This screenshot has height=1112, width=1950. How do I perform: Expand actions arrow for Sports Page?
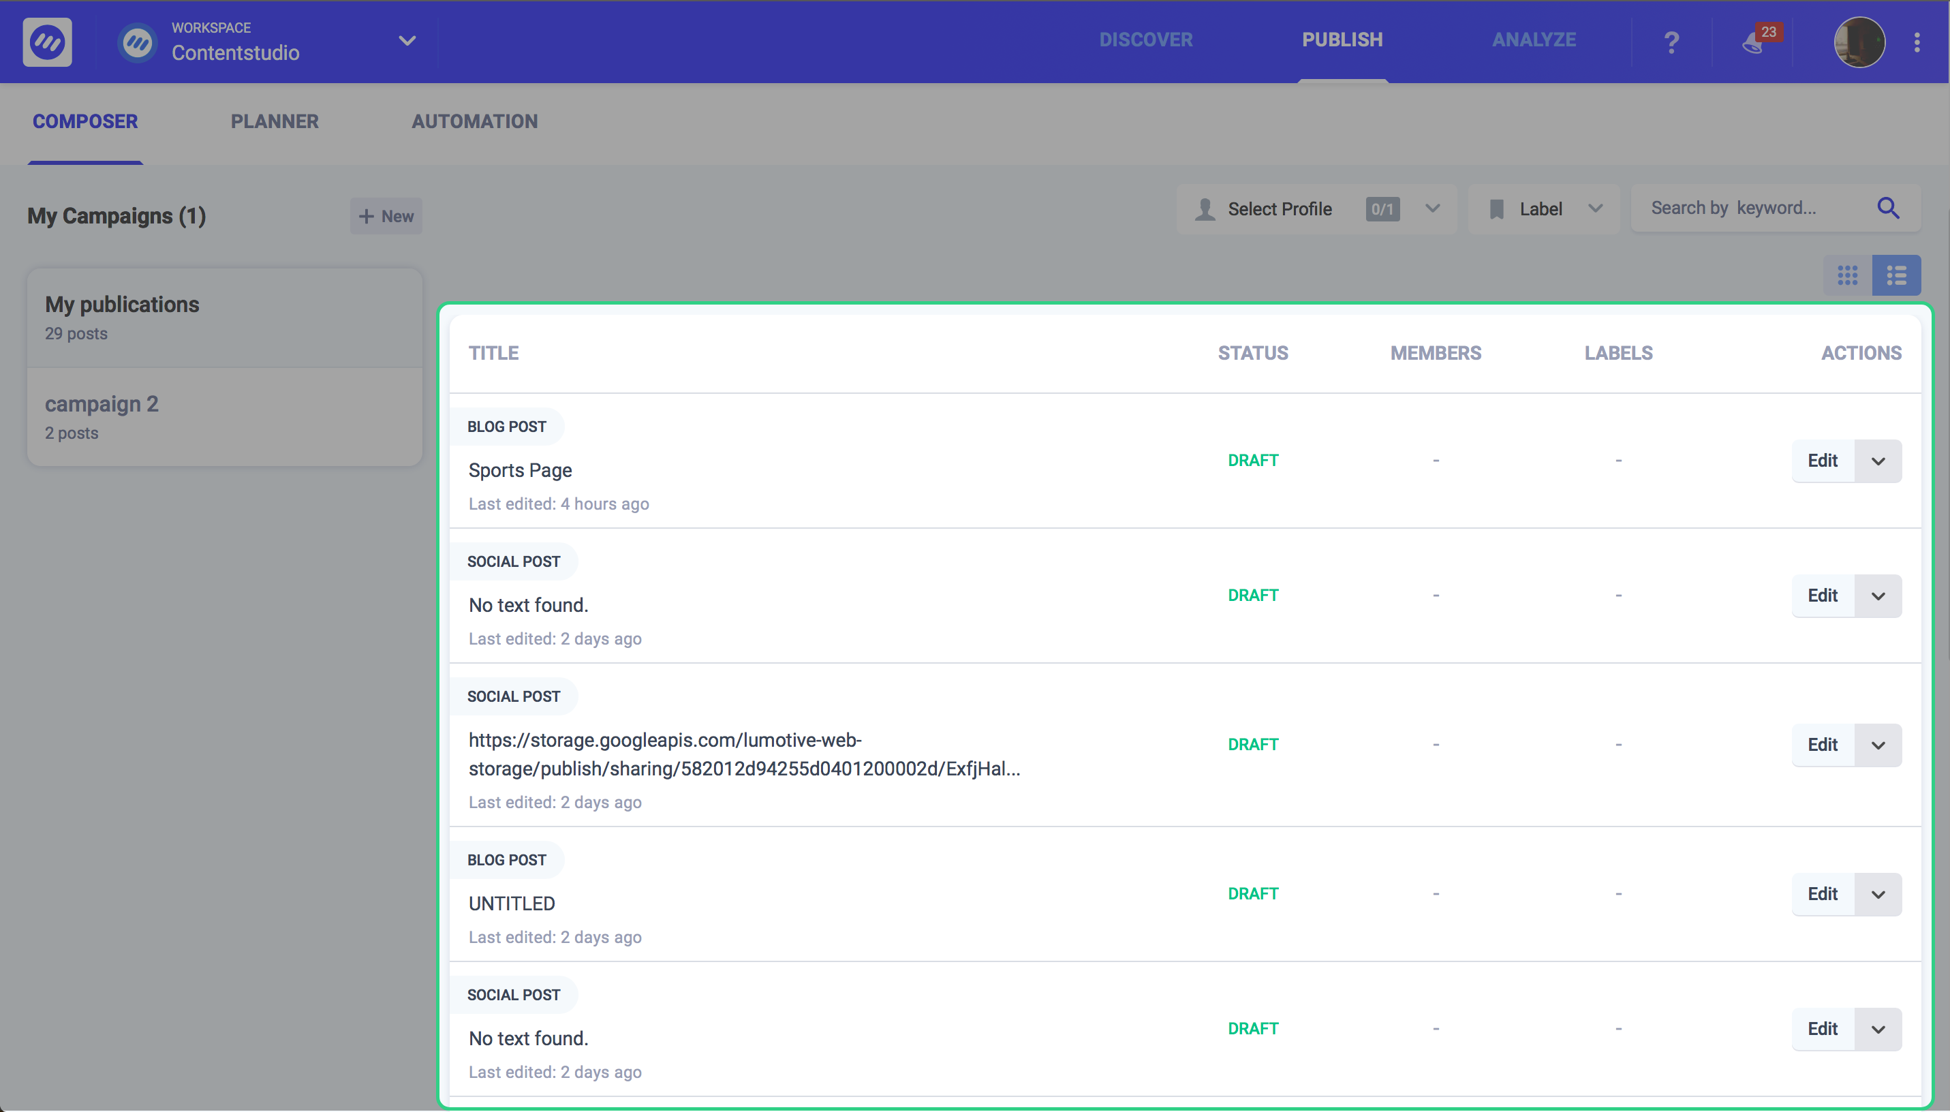click(x=1878, y=461)
